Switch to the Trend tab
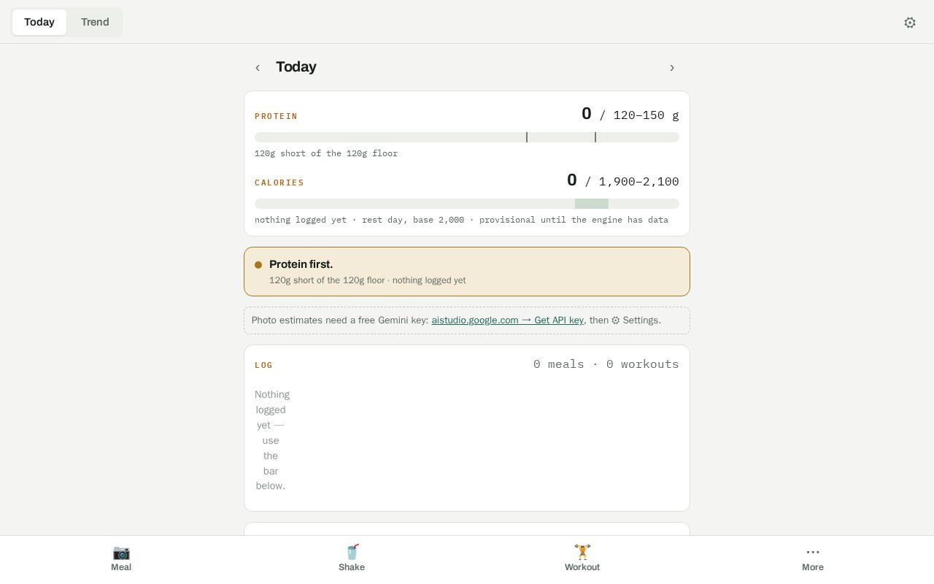 [95, 22]
